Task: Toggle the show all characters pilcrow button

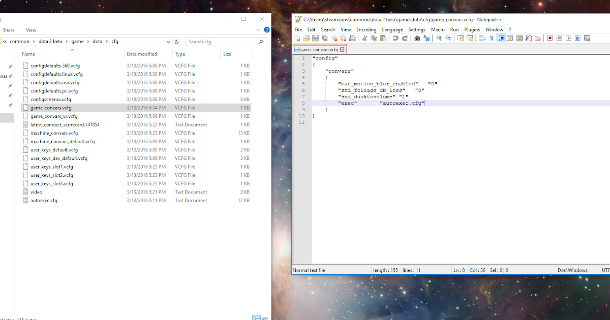Action: click(x=491, y=38)
